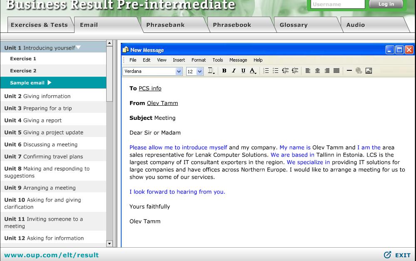Align text to the left

pyautogui.click(x=308, y=71)
